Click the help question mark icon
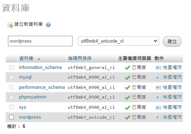Viewport: 191px width, 134px height. click(48, 25)
